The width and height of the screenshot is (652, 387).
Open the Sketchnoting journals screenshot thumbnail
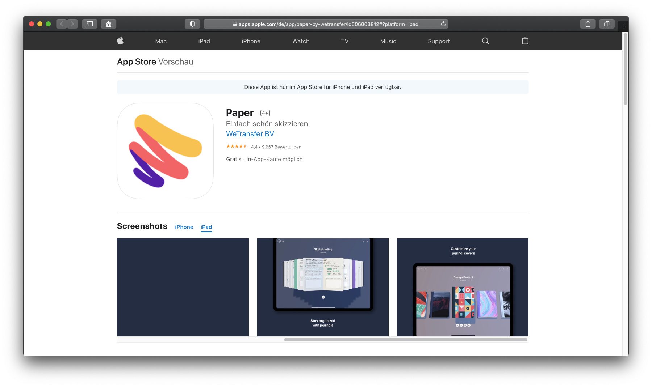323,287
